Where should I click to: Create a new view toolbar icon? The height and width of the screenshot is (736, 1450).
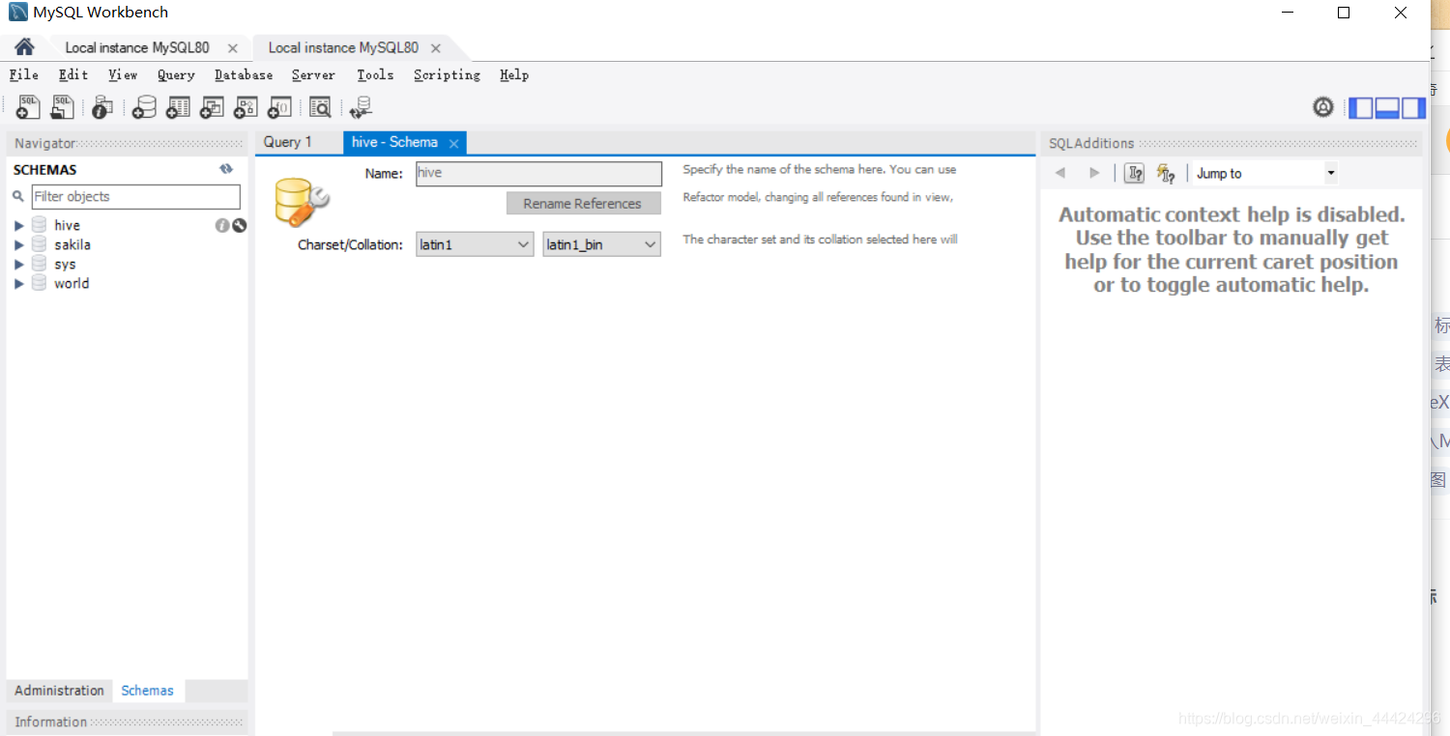[x=212, y=107]
